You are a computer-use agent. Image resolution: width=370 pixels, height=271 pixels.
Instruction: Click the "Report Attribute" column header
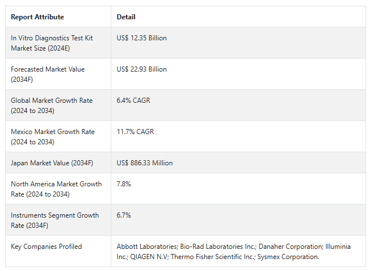[37, 17]
